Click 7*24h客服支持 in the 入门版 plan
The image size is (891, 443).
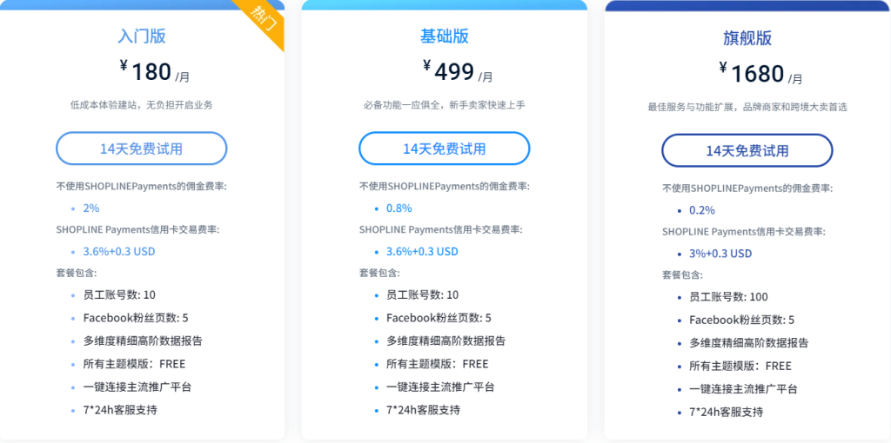120,409
